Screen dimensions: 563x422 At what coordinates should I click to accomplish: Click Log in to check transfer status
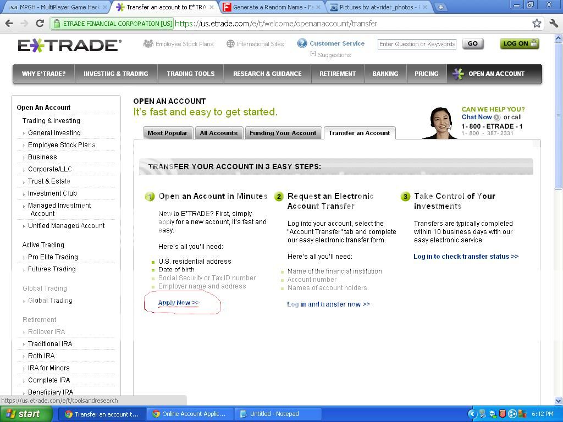(x=466, y=257)
